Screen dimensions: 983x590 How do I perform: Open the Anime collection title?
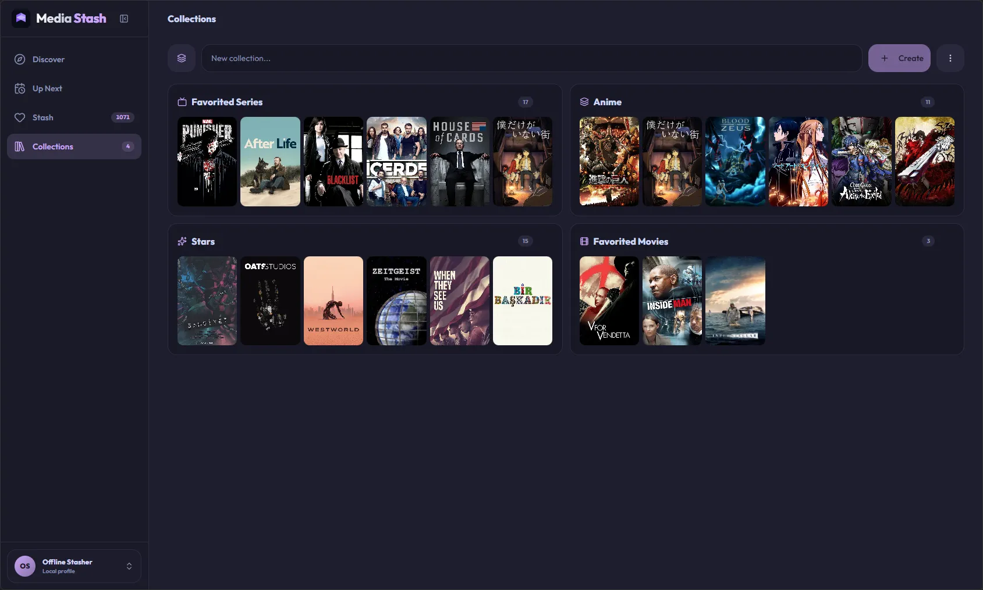608,102
